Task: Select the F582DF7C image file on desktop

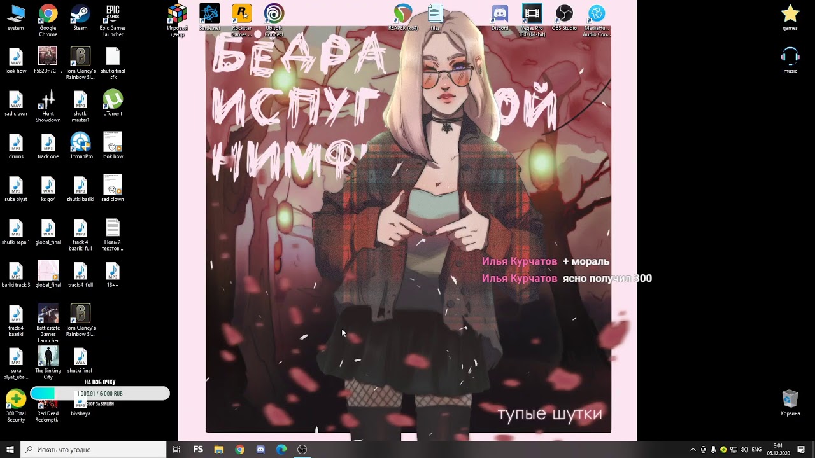Action: pos(48,60)
